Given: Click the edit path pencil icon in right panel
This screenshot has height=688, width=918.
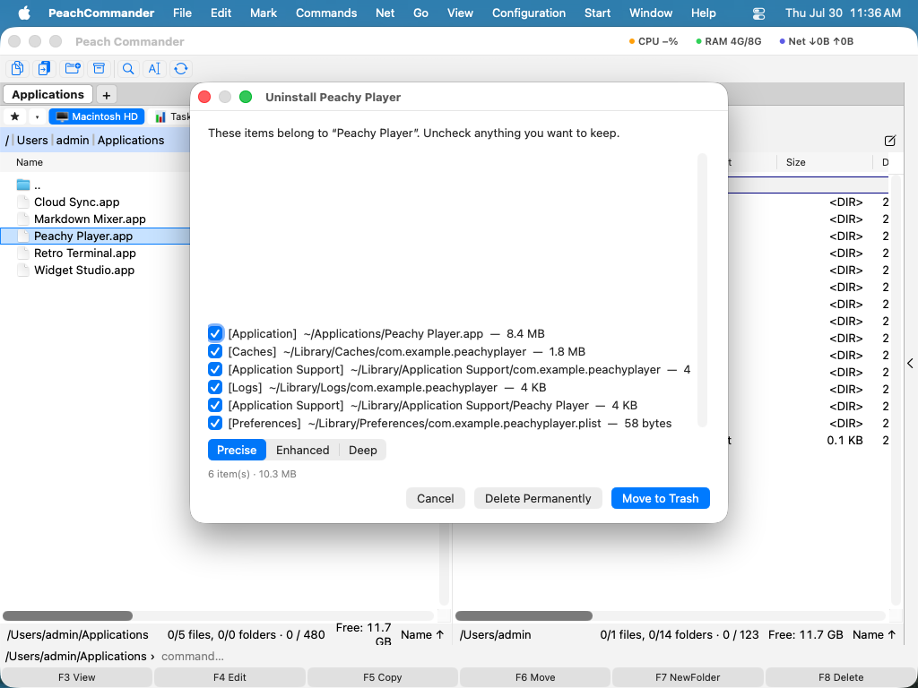Looking at the screenshot, I should click(x=890, y=141).
